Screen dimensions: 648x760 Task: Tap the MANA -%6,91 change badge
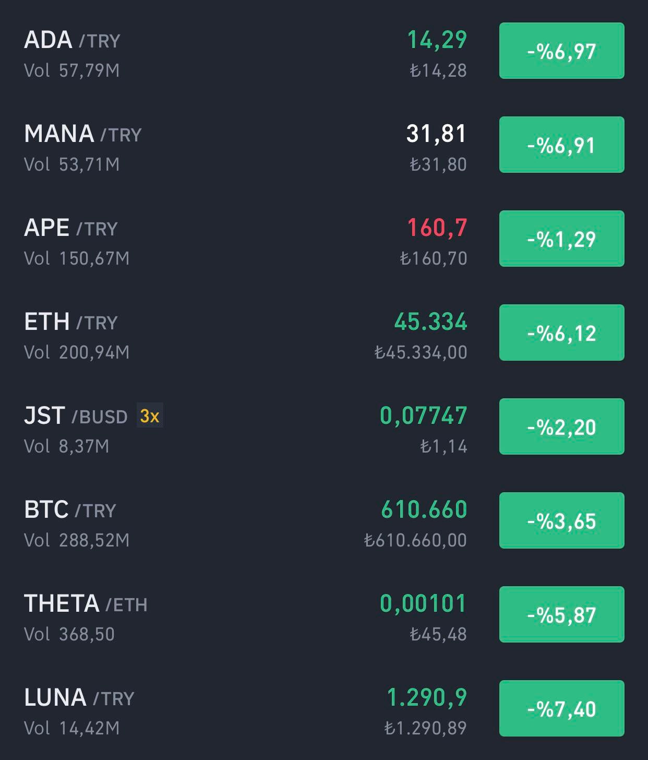pyautogui.click(x=562, y=145)
